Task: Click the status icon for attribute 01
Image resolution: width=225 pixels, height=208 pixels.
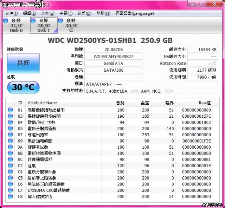Action: (x=10, y=110)
